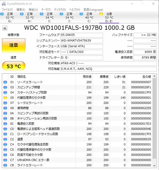
Task: Open the ディスク(D) menu
Action: pyautogui.click(x=60, y=10)
